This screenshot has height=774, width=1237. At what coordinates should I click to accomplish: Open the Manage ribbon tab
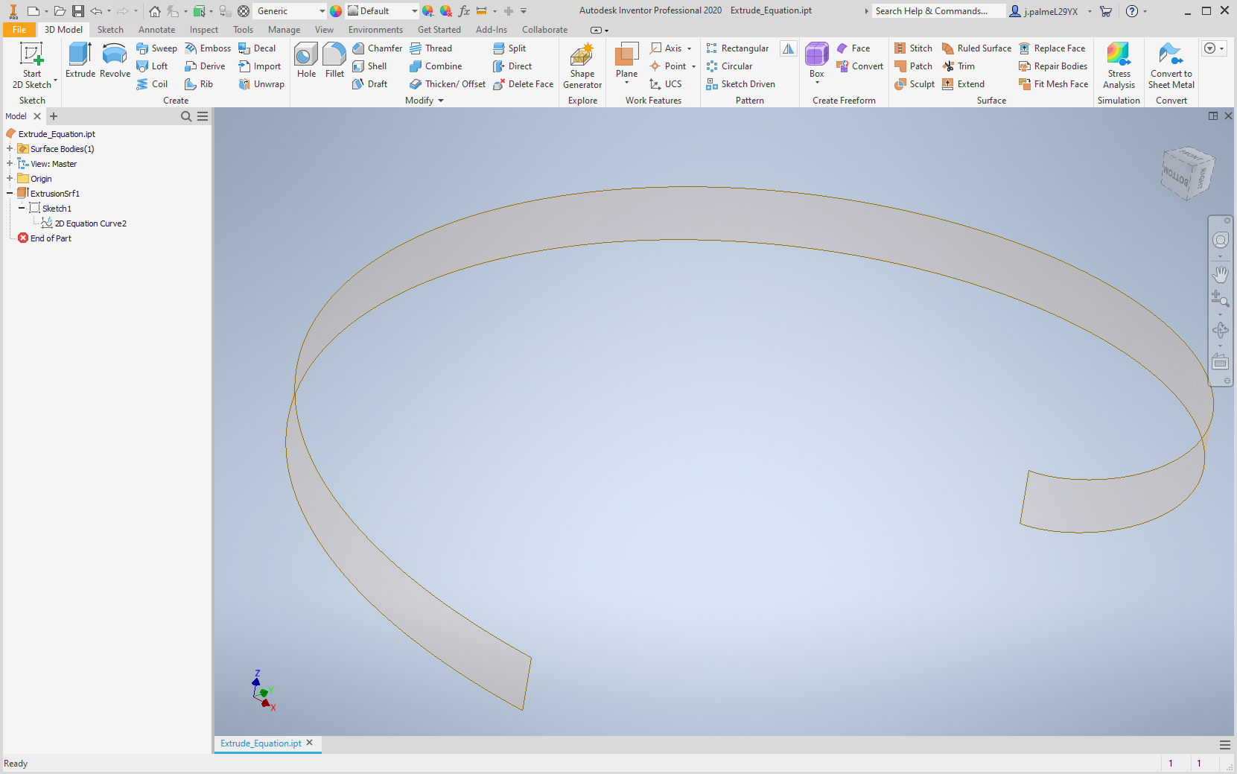pos(284,30)
